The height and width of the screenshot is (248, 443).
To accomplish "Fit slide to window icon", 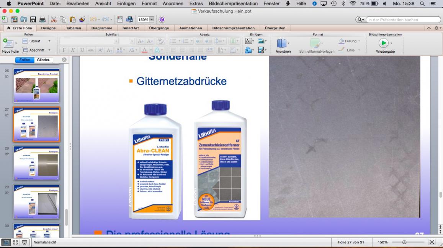I will [432, 242].
